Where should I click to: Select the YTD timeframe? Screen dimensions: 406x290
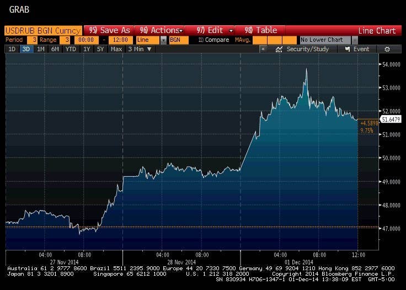click(71, 49)
